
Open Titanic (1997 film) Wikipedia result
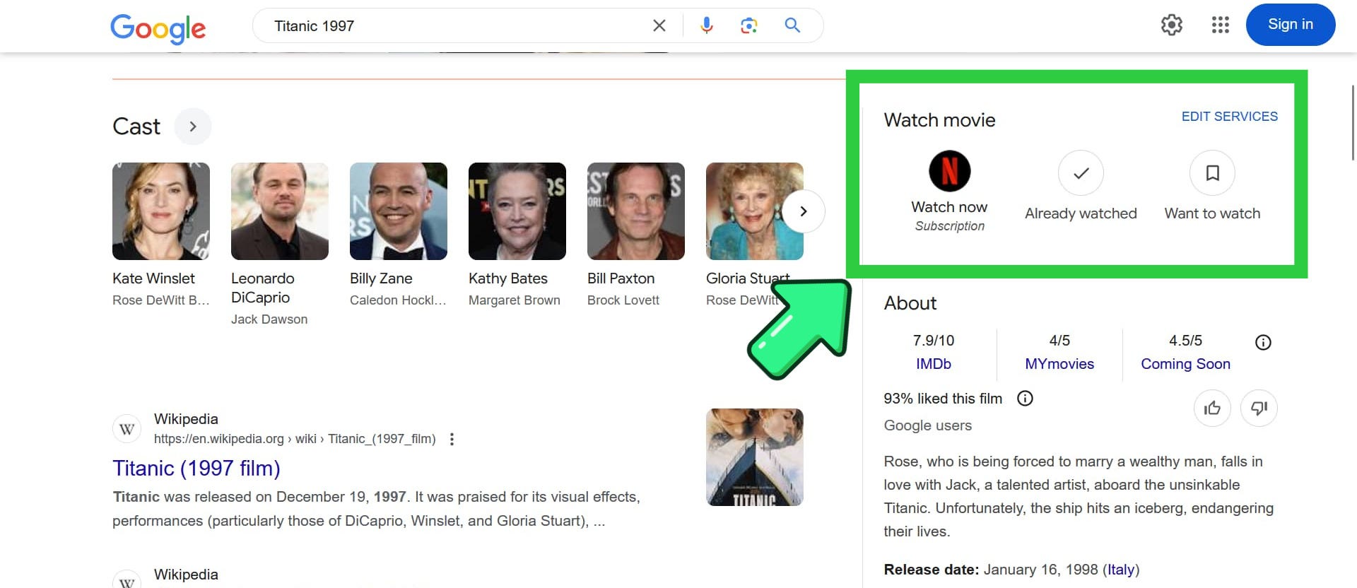click(196, 469)
